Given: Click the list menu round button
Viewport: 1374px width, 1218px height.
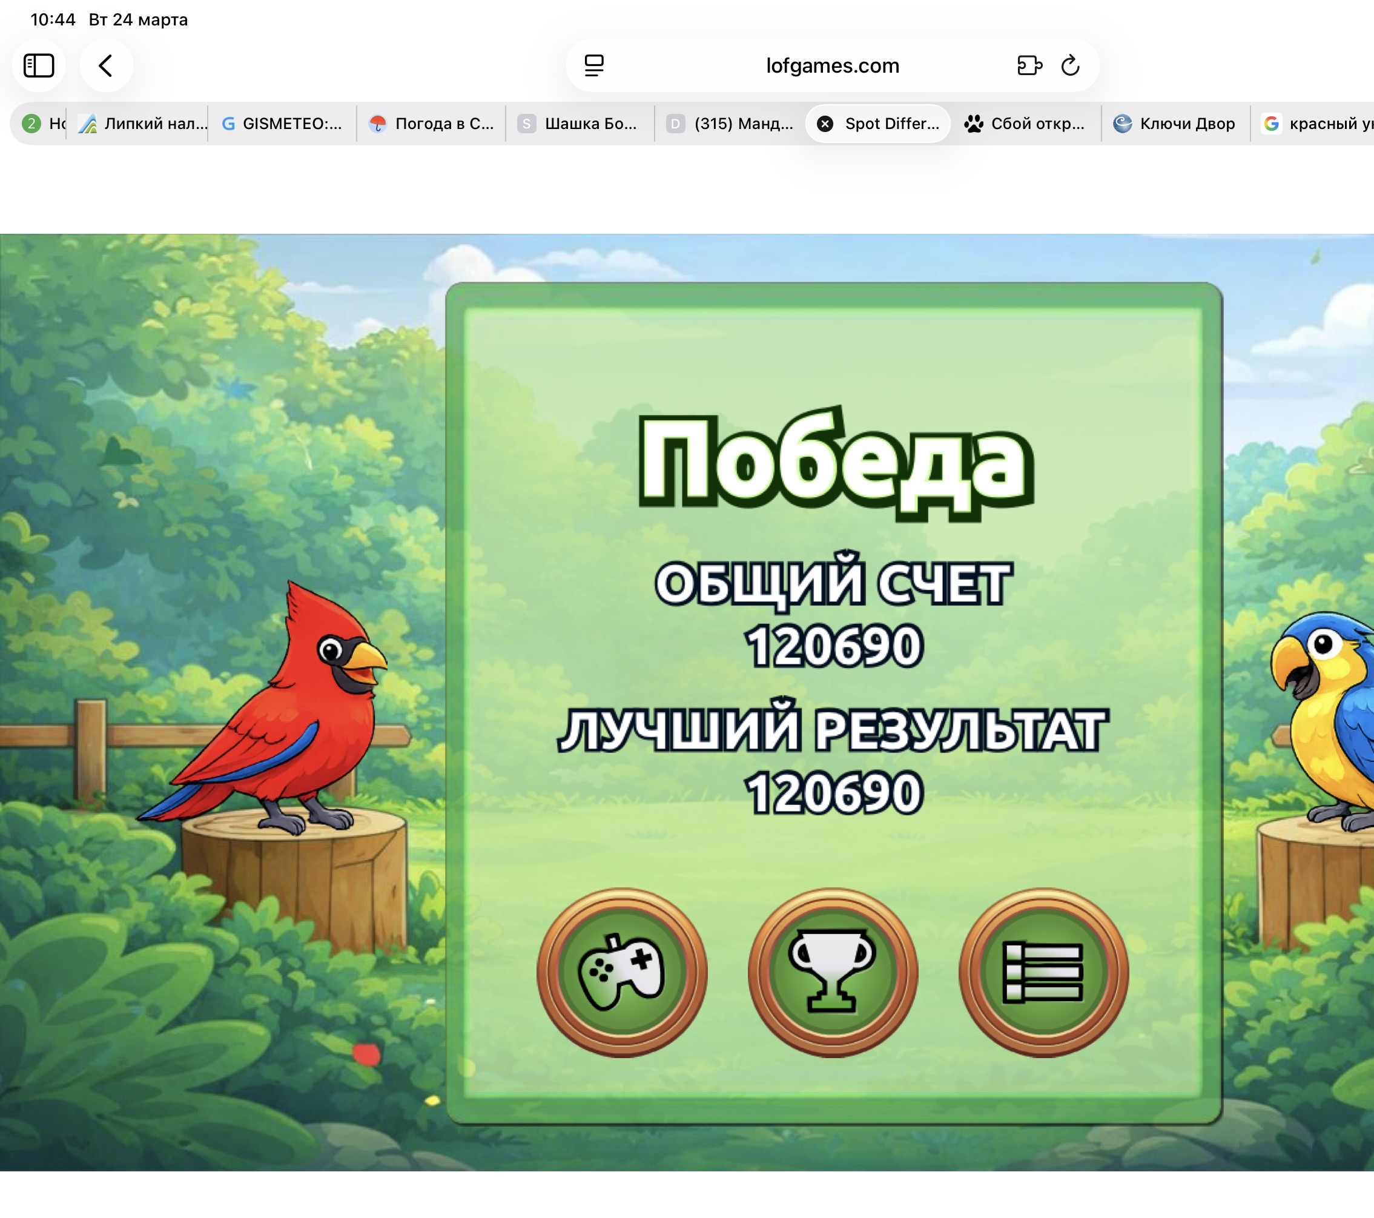Looking at the screenshot, I should coord(1043,972).
